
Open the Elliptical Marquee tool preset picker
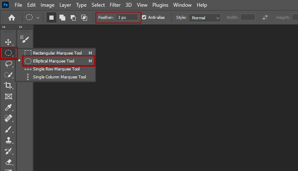pos(33,18)
